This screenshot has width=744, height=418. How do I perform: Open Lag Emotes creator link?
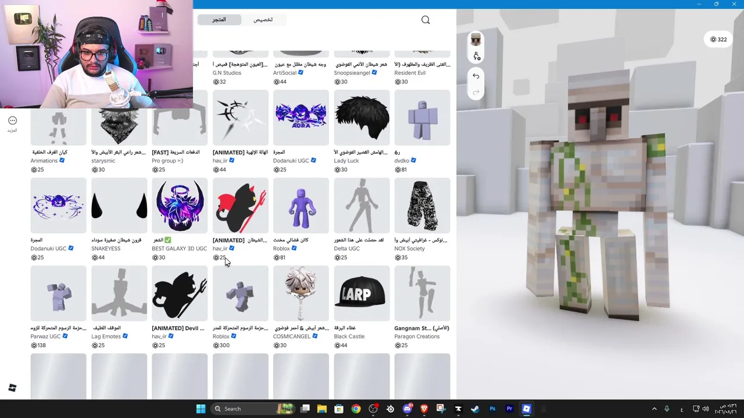tap(106, 337)
